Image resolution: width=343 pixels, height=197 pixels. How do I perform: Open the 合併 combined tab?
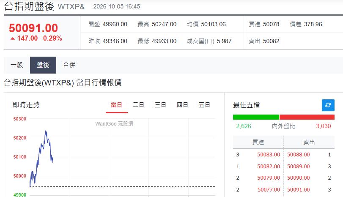pos(69,65)
